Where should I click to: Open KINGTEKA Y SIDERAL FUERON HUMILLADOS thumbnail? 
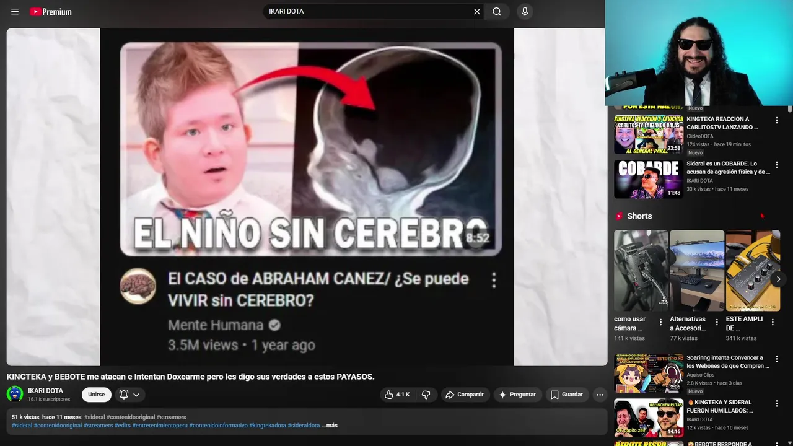649,418
